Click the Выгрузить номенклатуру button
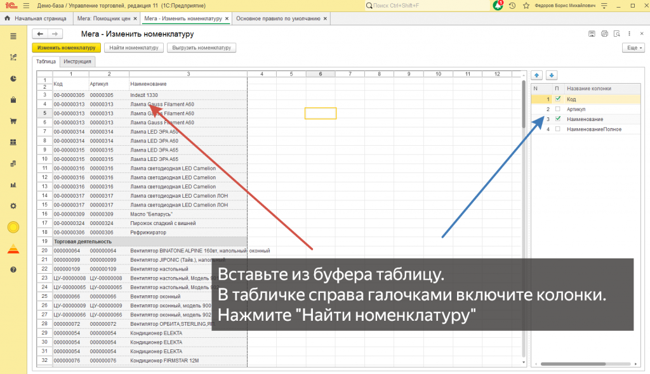 click(201, 48)
